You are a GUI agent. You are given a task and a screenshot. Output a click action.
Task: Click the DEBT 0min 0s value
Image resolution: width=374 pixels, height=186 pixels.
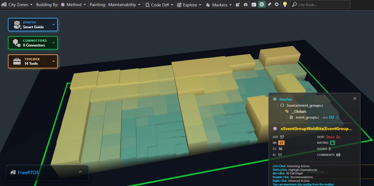click(x=333, y=137)
